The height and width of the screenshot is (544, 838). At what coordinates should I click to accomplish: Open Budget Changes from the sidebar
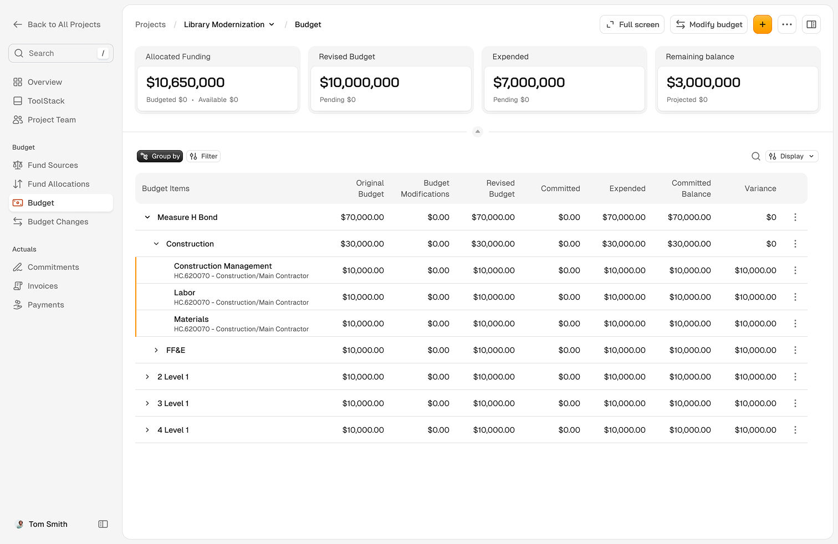pyautogui.click(x=58, y=222)
